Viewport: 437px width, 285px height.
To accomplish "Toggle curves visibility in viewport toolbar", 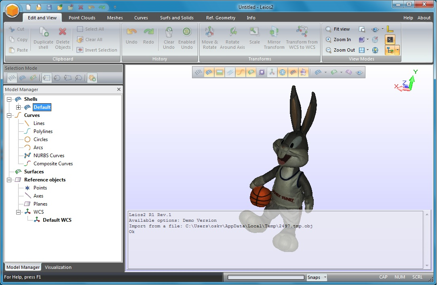I will 240,73.
